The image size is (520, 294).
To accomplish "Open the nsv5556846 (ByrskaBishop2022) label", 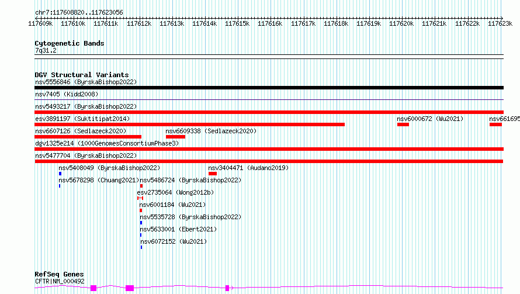I will [86, 82].
